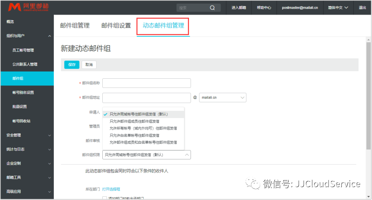Click the search magnifier icon

[x=213, y=8]
